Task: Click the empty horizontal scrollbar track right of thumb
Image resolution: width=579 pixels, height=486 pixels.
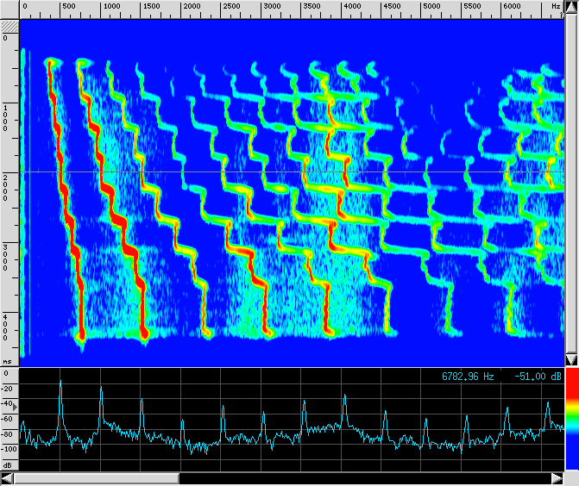Action: tap(362, 478)
